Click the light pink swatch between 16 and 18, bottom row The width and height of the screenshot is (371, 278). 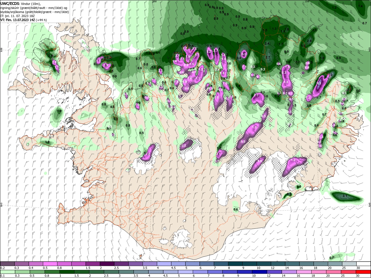pyautogui.click(x=304, y=272)
